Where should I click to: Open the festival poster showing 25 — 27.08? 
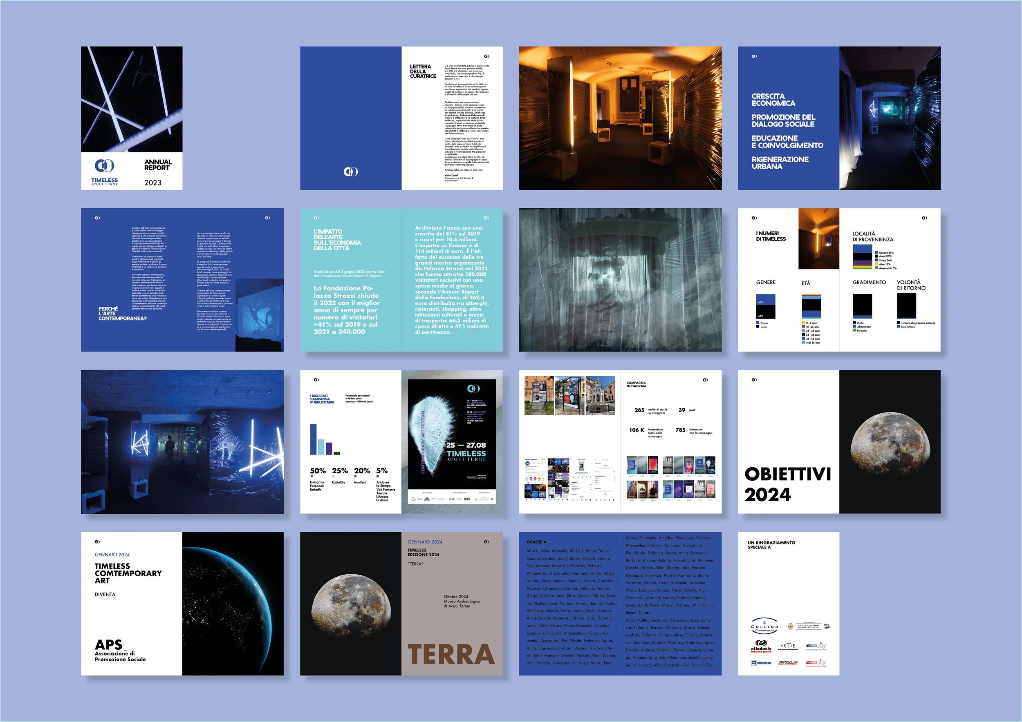451,441
